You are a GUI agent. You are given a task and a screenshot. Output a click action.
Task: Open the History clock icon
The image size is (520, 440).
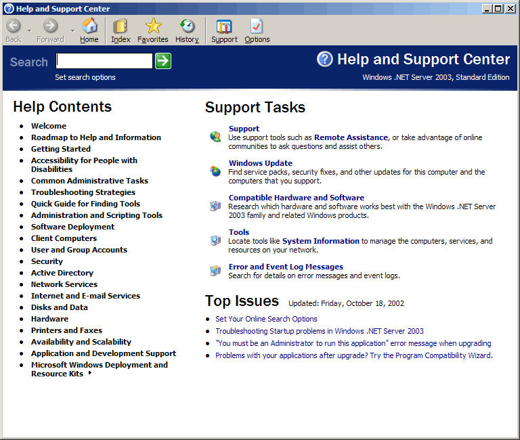pyautogui.click(x=187, y=26)
